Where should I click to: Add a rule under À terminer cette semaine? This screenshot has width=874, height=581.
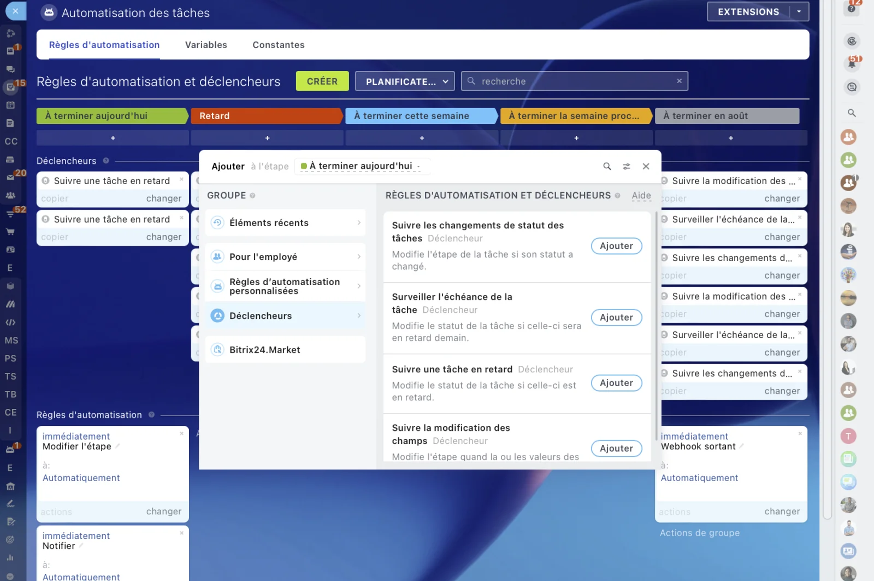click(x=422, y=138)
